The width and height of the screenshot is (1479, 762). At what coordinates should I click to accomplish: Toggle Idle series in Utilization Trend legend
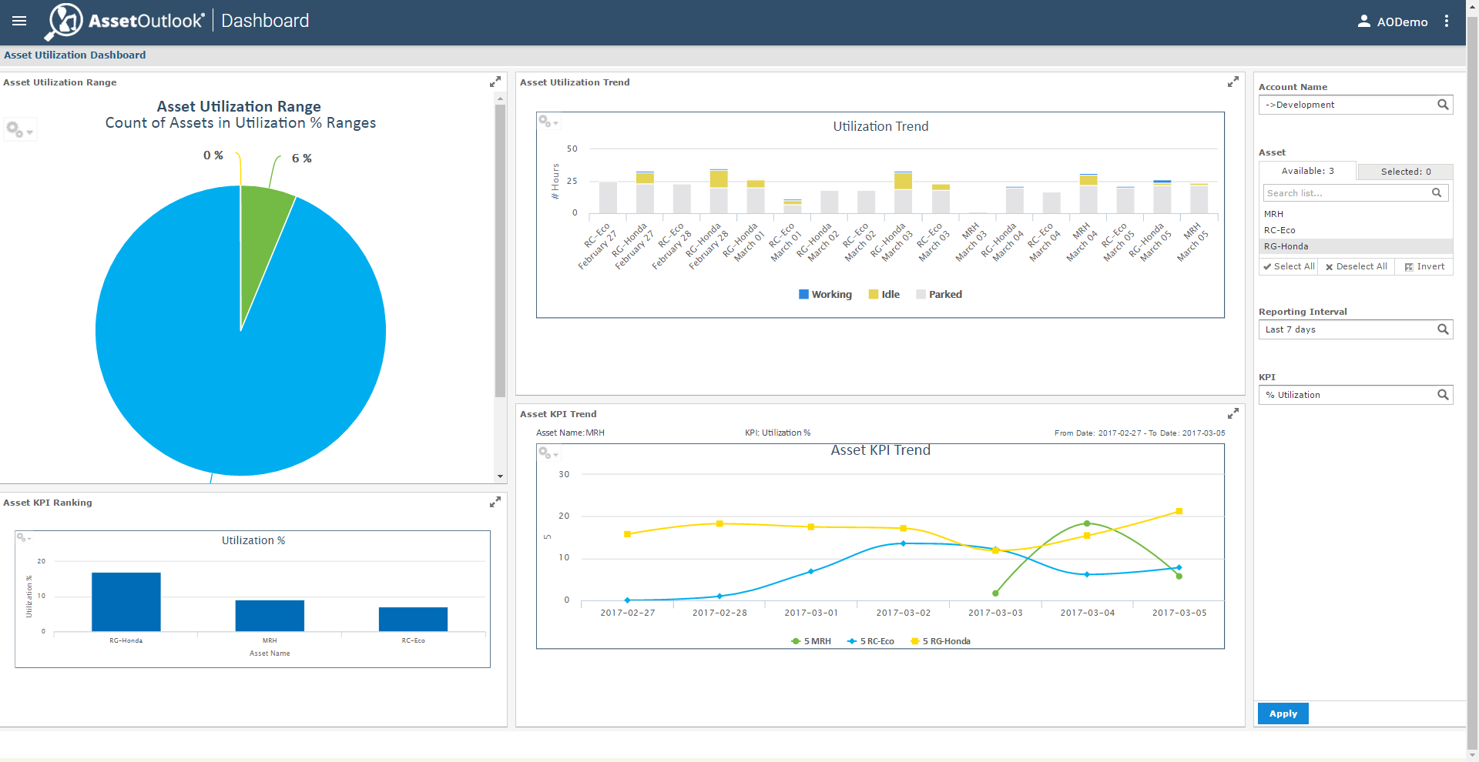point(884,294)
